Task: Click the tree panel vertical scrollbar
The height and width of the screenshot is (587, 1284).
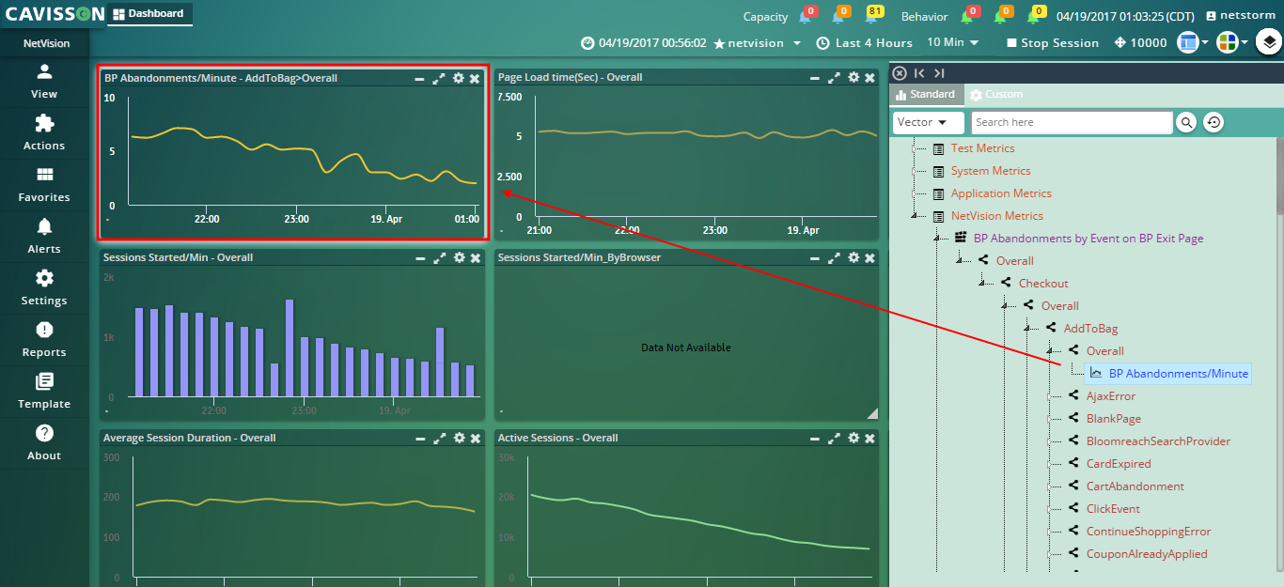Action: [x=1279, y=175]
